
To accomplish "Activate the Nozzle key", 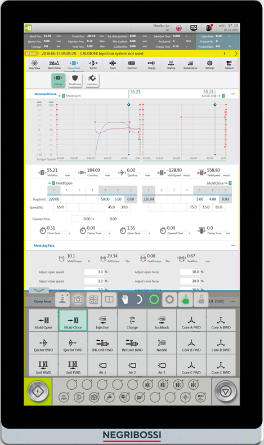I will pyautogui.click(x=162, y=343).
